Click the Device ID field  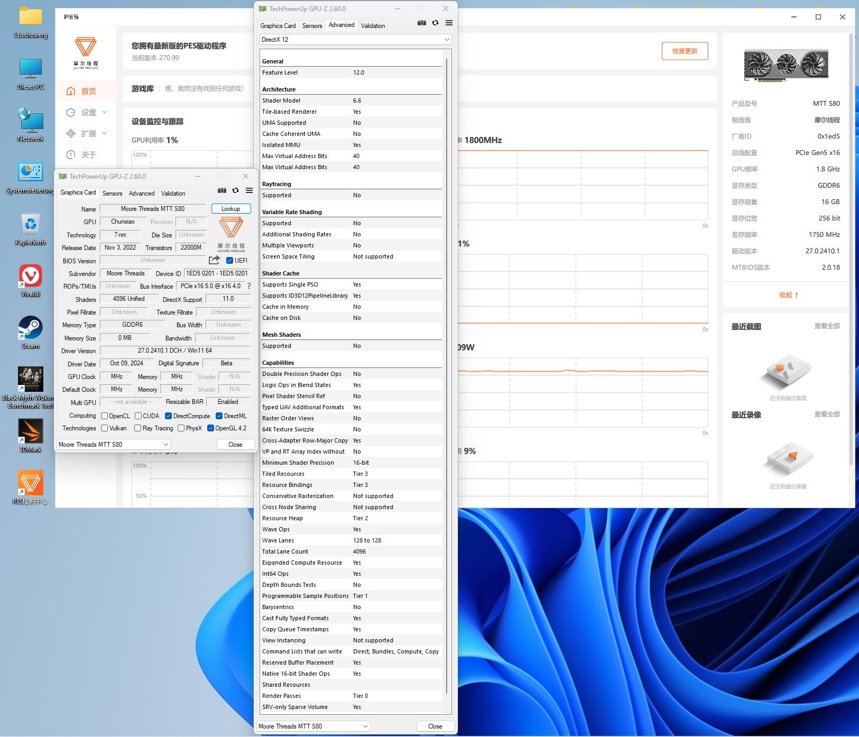[217, 273]
